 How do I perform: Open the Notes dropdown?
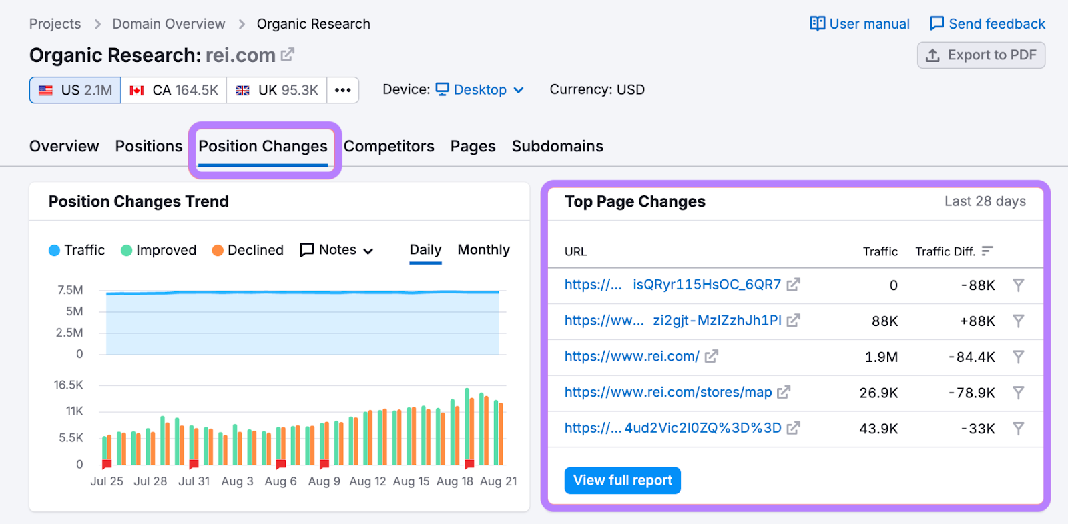click(337, 250)
